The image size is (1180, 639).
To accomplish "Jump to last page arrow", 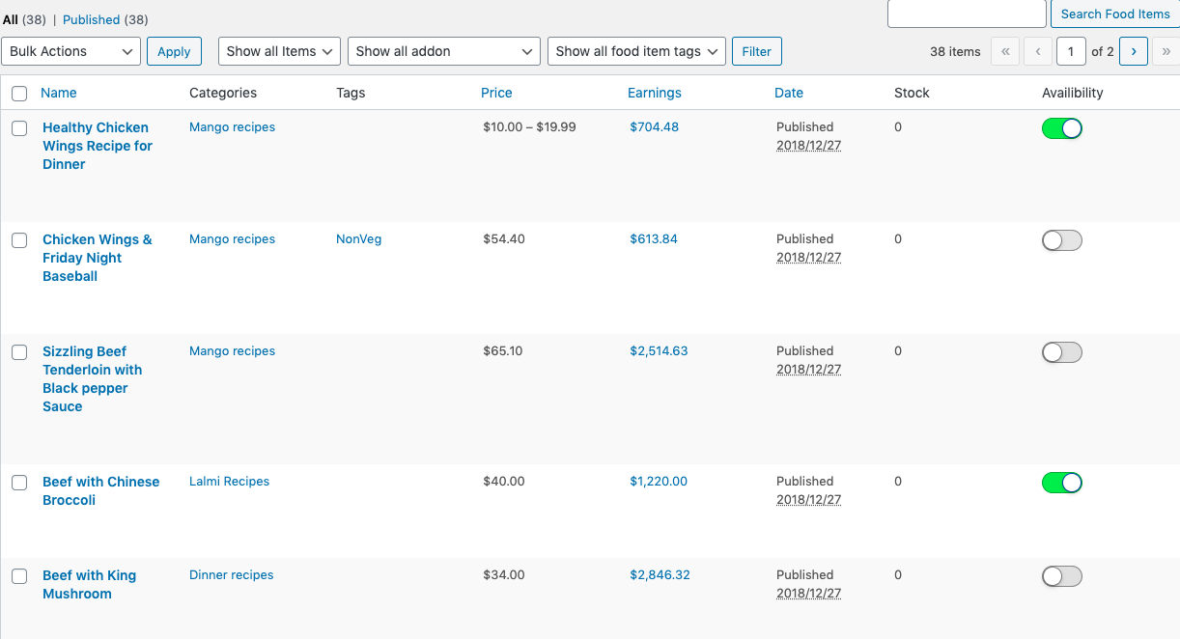I will (1166, 51).
